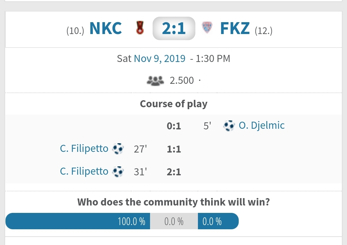The image size is (347, 245).
Task: Click the 1:1 score entry
Action: 174,149
